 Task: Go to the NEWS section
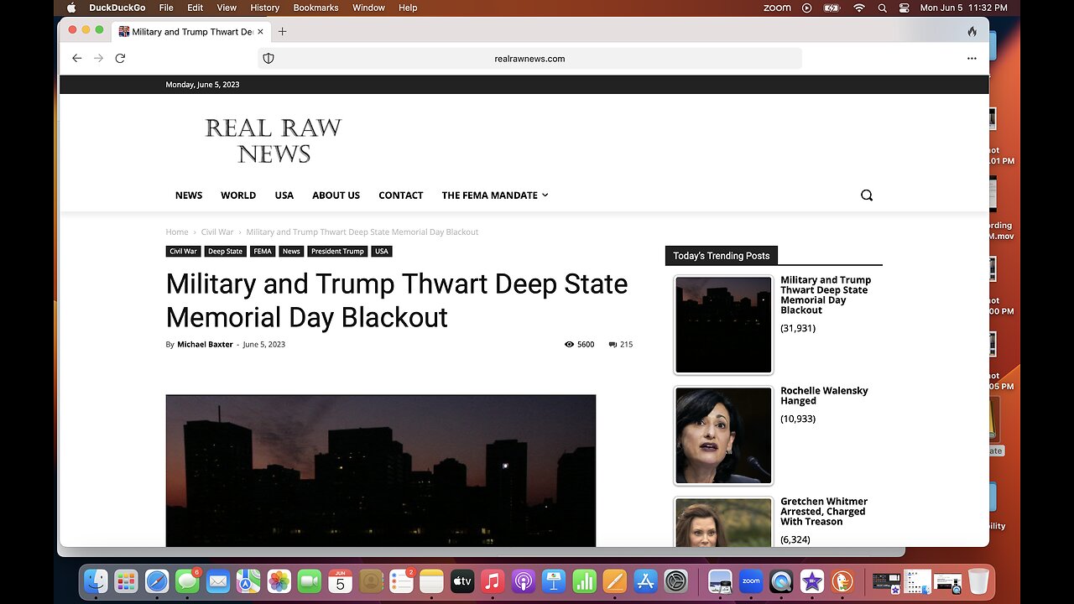pos(189,195)
